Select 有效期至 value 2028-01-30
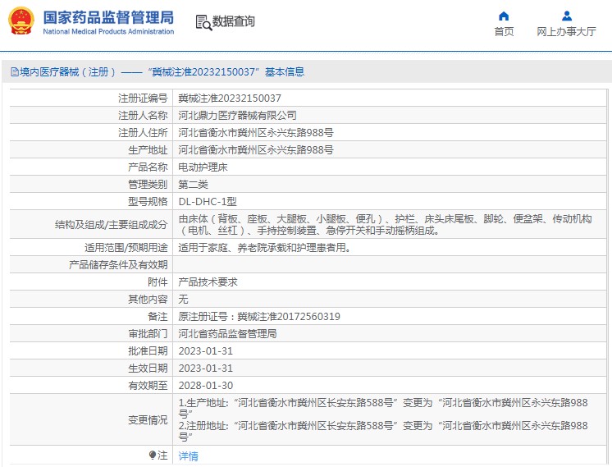The width and height of the screenshot is (612, 467). [206, 386]
